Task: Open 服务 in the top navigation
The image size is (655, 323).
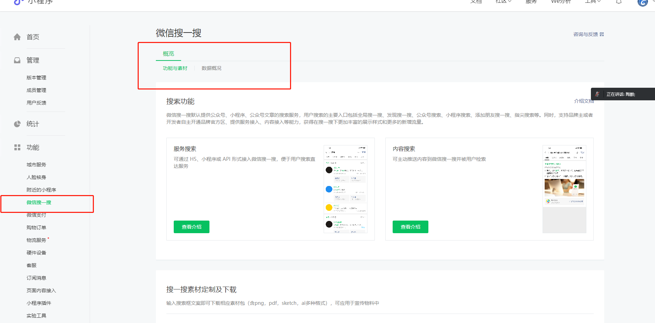Action: pos(531,1)
